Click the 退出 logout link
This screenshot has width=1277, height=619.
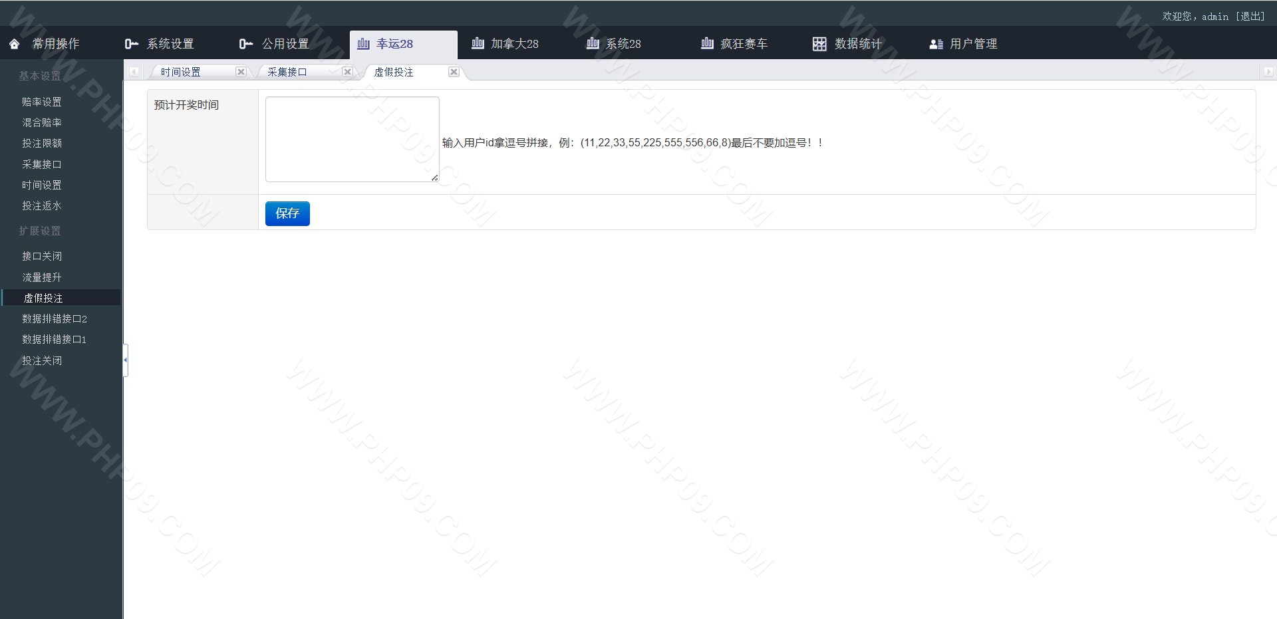tap(1250, 17)
